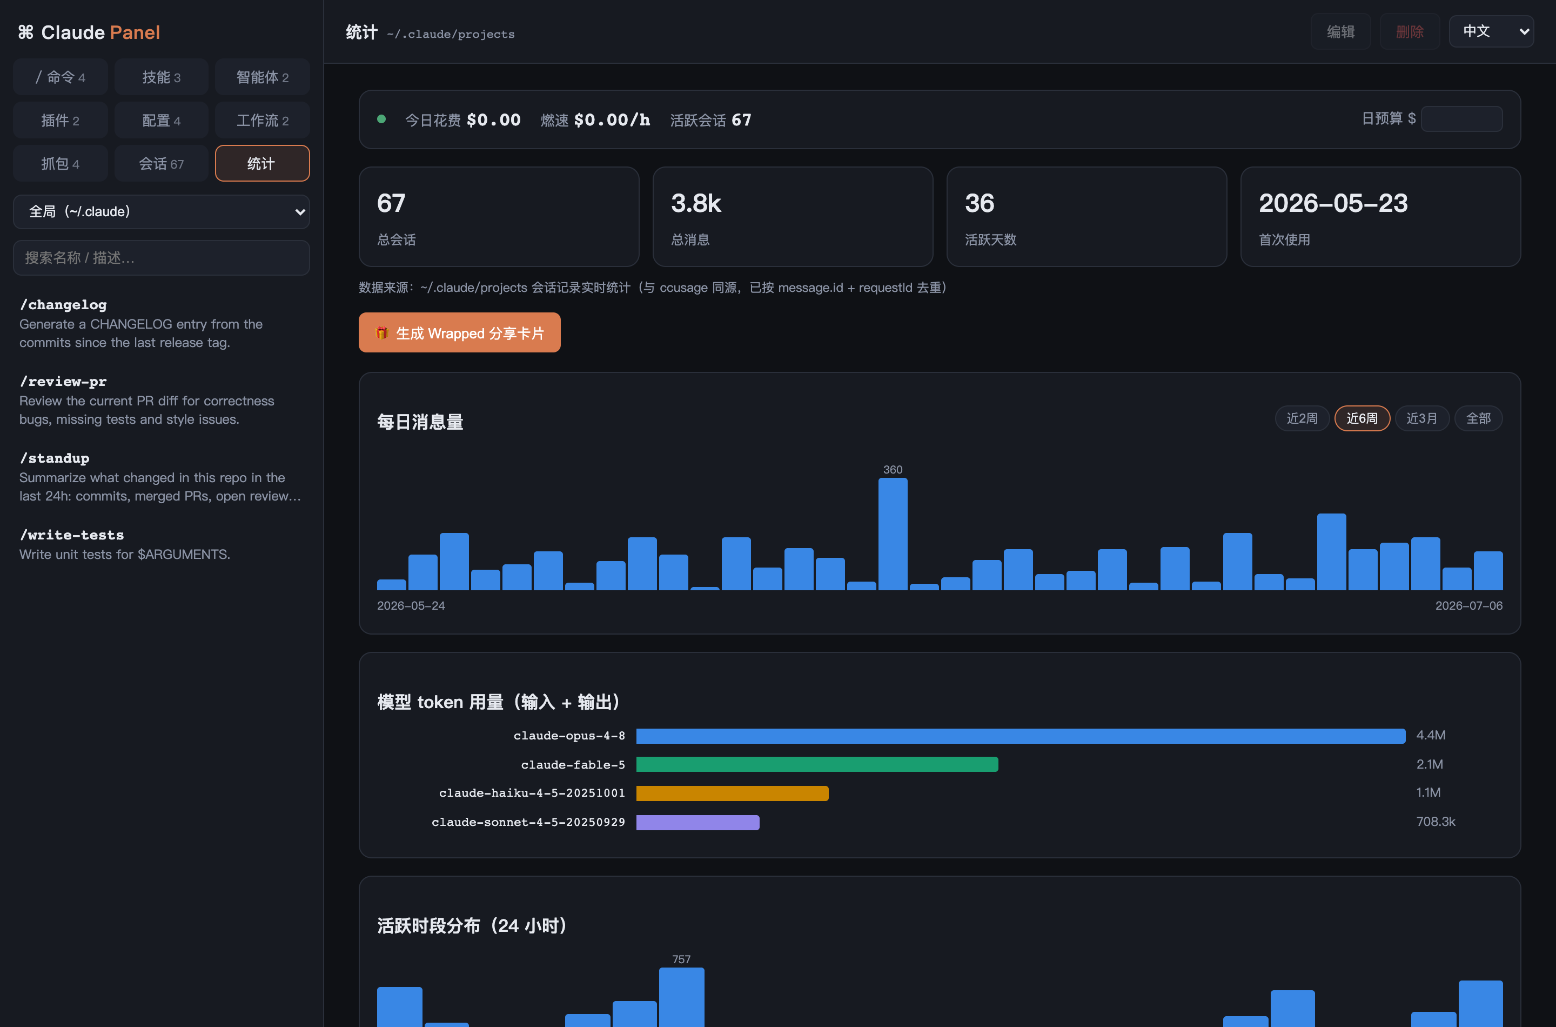Select the 近3月 range filter
The image size is (1556, 1027).
click(x=1422, y=418)
